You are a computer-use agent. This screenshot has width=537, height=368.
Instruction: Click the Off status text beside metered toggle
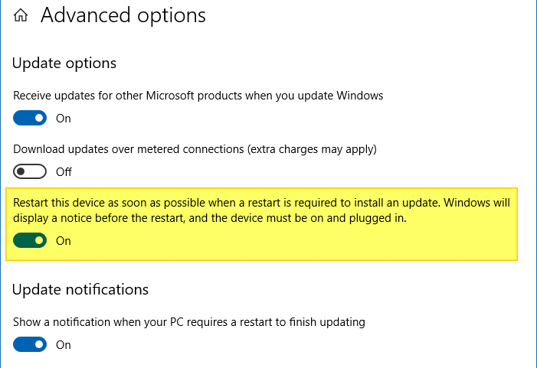(x=64, y=172)
